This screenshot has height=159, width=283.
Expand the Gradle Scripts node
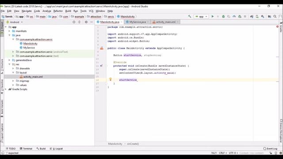[x=6, y=89]
